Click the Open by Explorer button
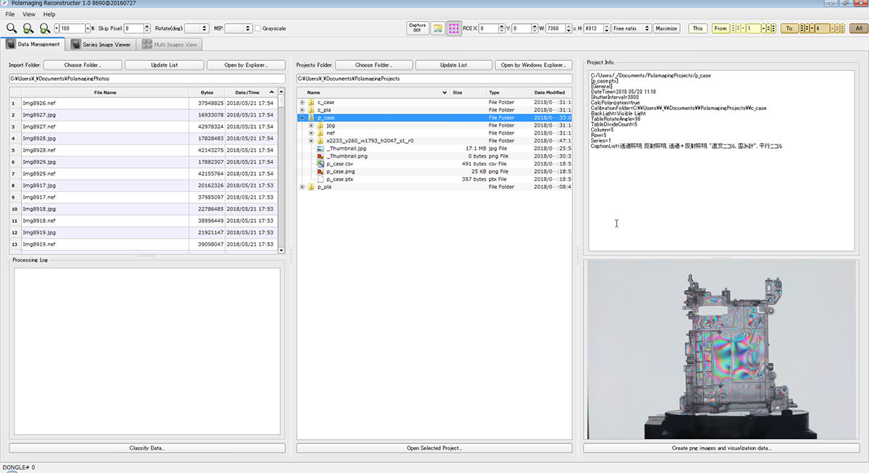The height and width of the screenshot is (473, 869). pos(245,65)
